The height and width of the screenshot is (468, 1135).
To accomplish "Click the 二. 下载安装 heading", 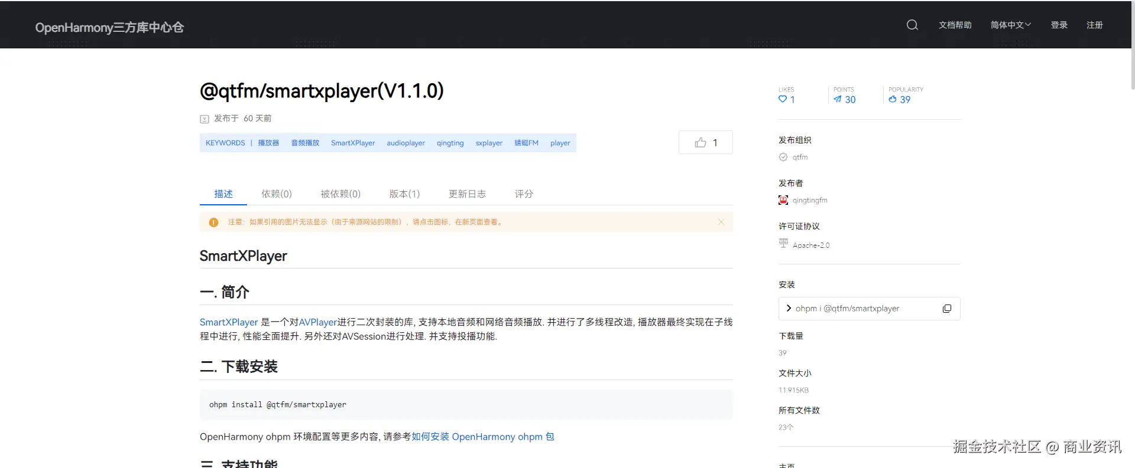I will click(239, 366).
